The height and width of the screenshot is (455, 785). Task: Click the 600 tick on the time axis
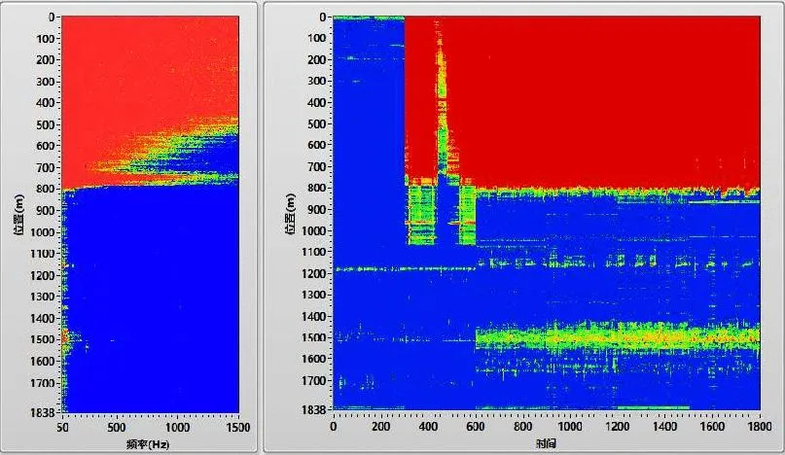click(x=476, y=427)
